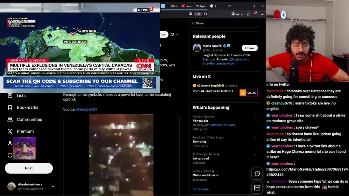Click the install/save page icon in address bar

(190, 14)
